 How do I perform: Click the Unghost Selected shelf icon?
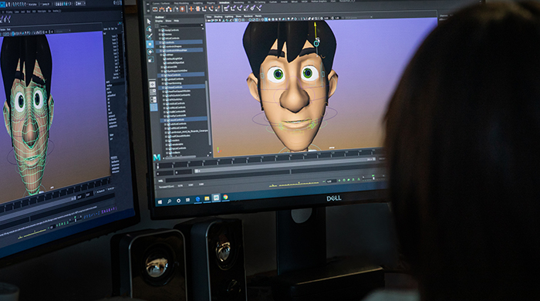pos(176,9)
